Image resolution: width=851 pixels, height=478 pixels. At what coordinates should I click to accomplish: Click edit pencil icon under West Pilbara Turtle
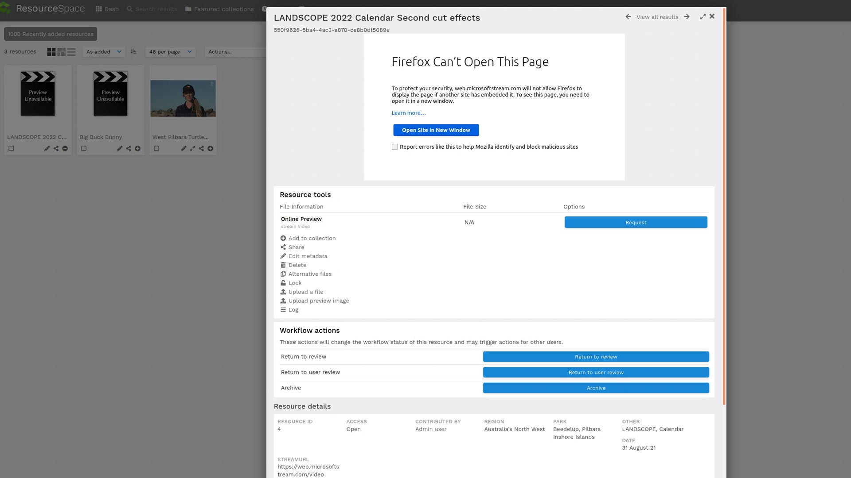tap(183, 149)
